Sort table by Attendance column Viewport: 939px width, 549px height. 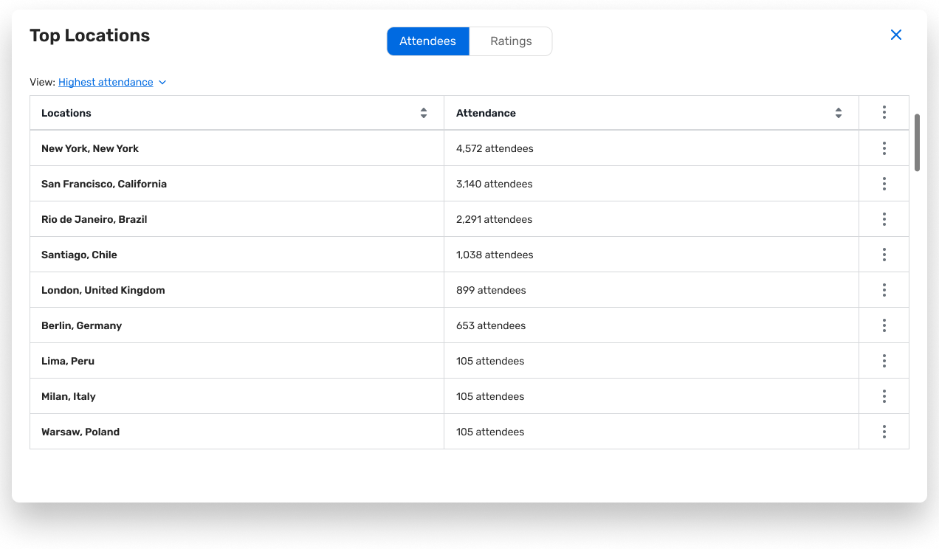click(x=839, y=113)
